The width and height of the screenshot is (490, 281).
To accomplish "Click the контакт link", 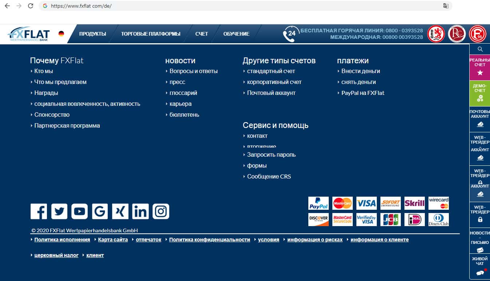I will (x=257, y=136).
